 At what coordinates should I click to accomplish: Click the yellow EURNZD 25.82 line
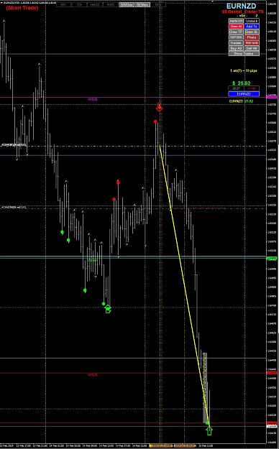point(241,101)
